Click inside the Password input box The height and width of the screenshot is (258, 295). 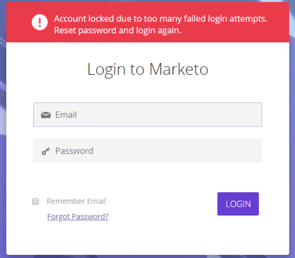tap(147, 151)
